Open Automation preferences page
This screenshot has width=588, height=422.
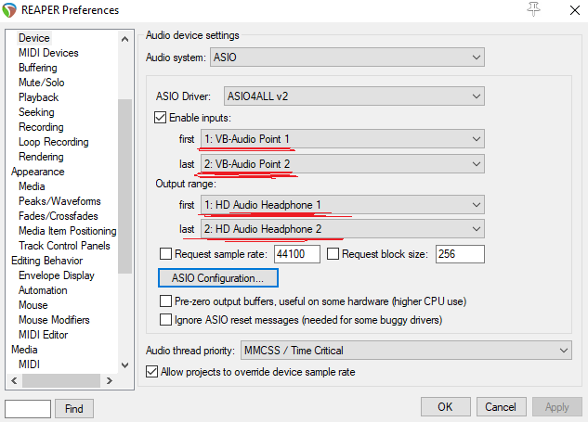[43, 290]
